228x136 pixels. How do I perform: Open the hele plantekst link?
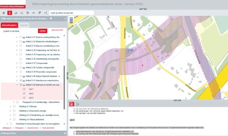[48, 128]
